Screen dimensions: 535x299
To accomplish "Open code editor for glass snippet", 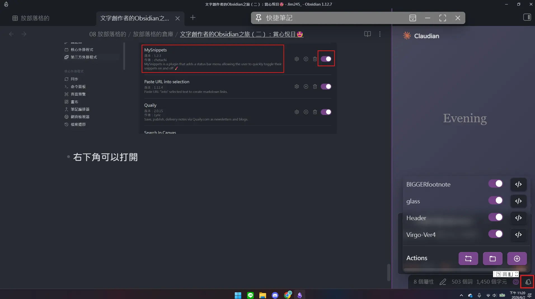I will pos(518,201).
